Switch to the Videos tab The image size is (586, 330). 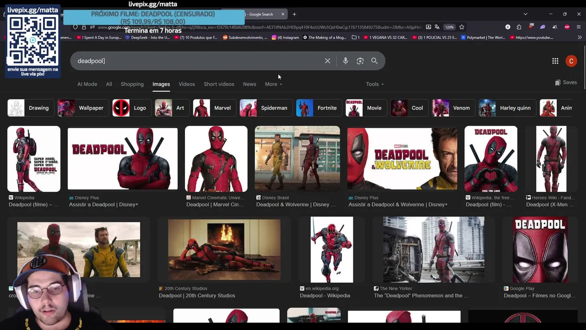point(187,84)
